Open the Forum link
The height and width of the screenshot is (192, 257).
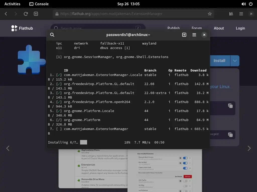tap(197, 28)
